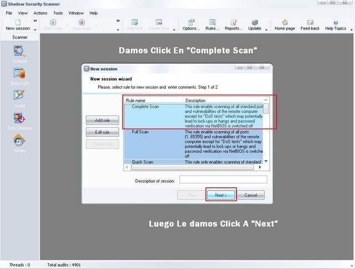The image size is (355, 269).
Task: Open Help Topics toolbar icon
Action: [x=336, y=22]
